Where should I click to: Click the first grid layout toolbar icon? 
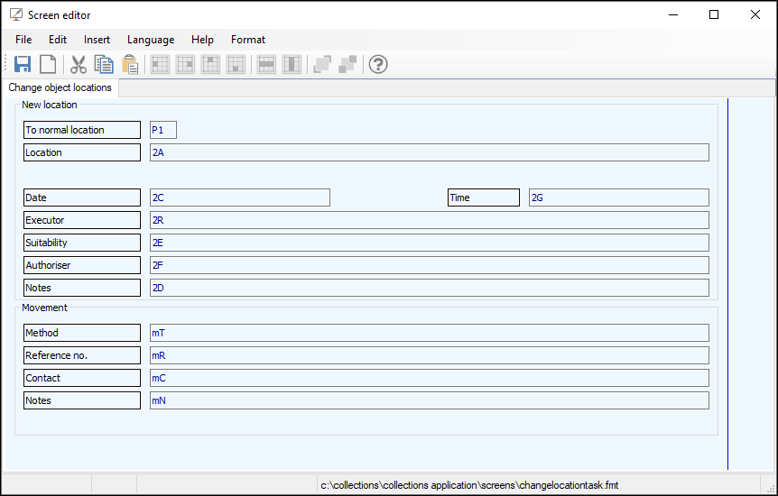tap(160, 65)
